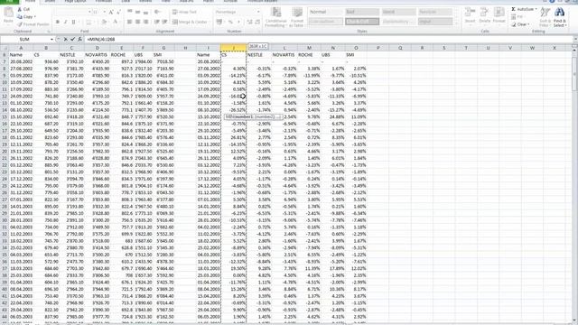This screenshot has height=325, width=578.
Task: Switch to the Review tab
Action: click(x=145, y=2)
